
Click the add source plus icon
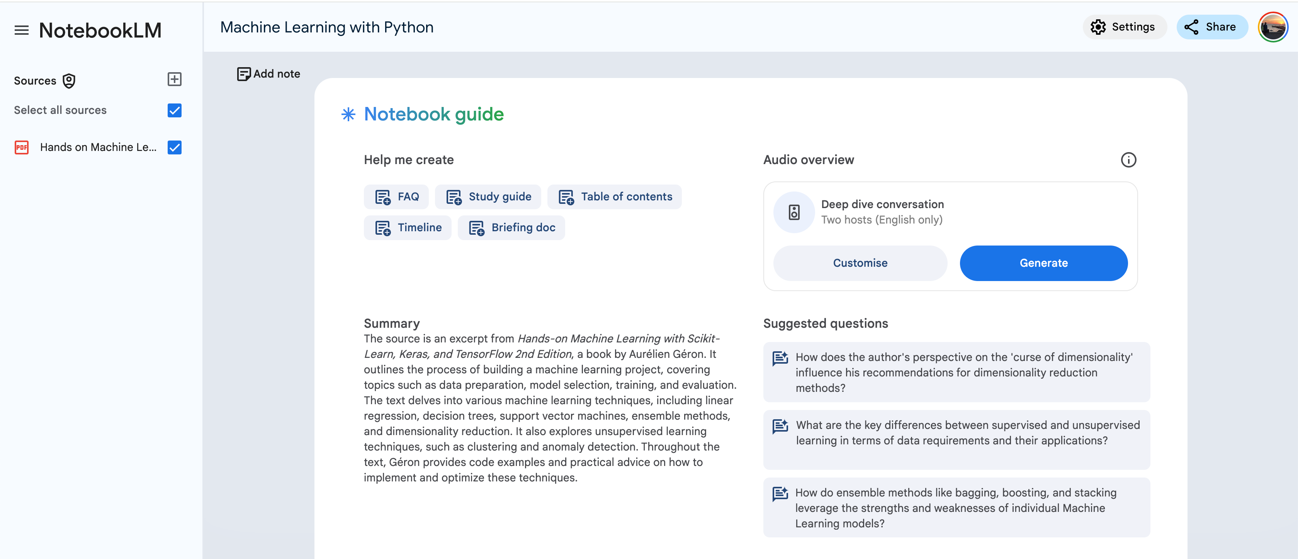[174, 79]
